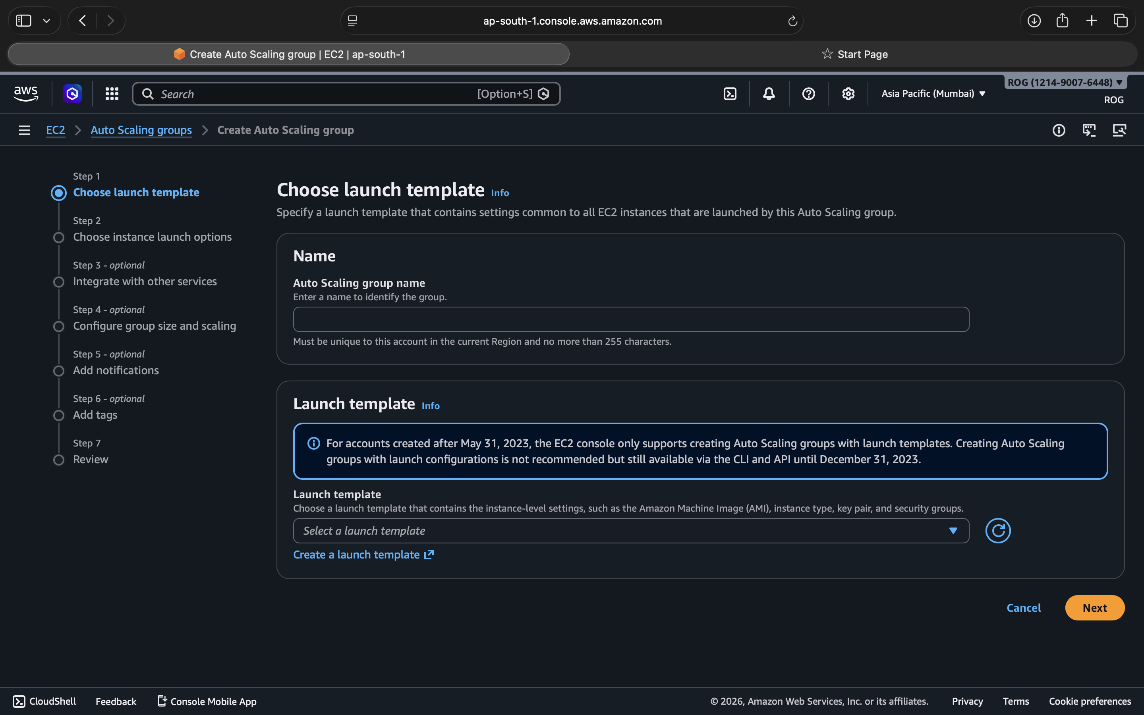The height and width of the screenshot is (715, 1144).
Task: Click Cancel to abort group creation
Action: [x=1024, y=608]
